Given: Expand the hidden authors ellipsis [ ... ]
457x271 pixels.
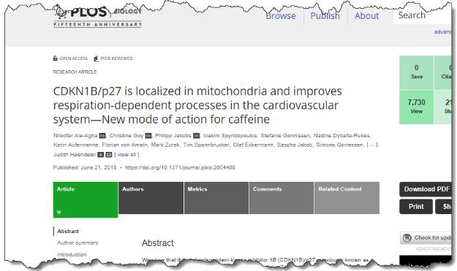Looking at the screenshot, I should (x=372, y=145).
